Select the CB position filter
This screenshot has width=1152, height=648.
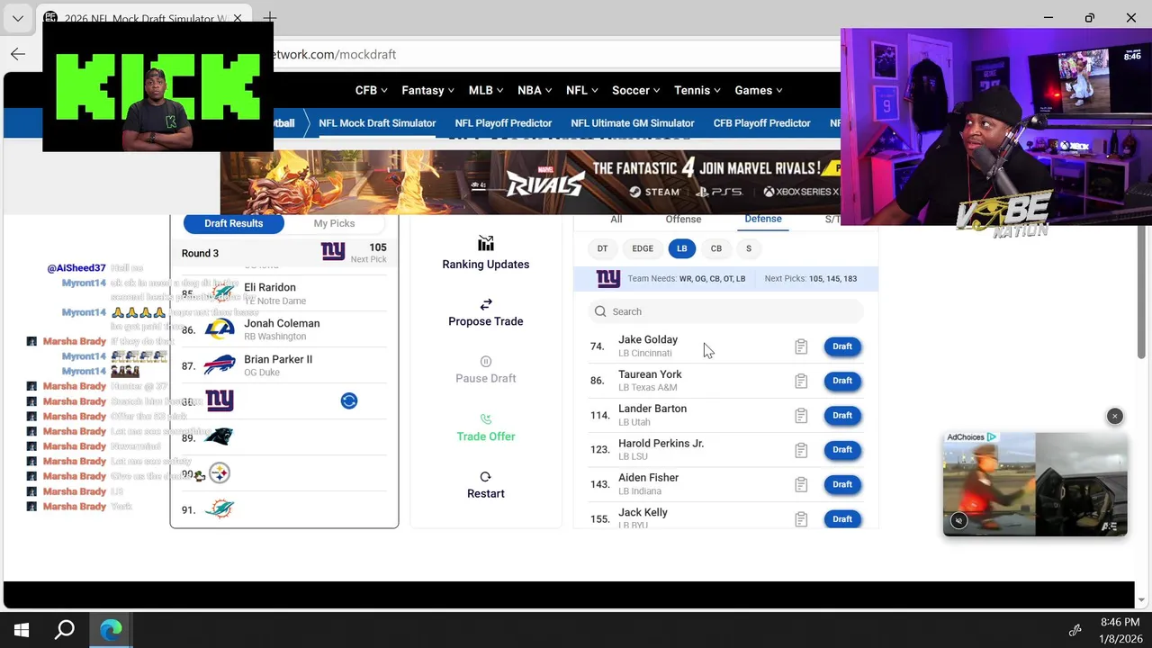click(x=716, y=248)
